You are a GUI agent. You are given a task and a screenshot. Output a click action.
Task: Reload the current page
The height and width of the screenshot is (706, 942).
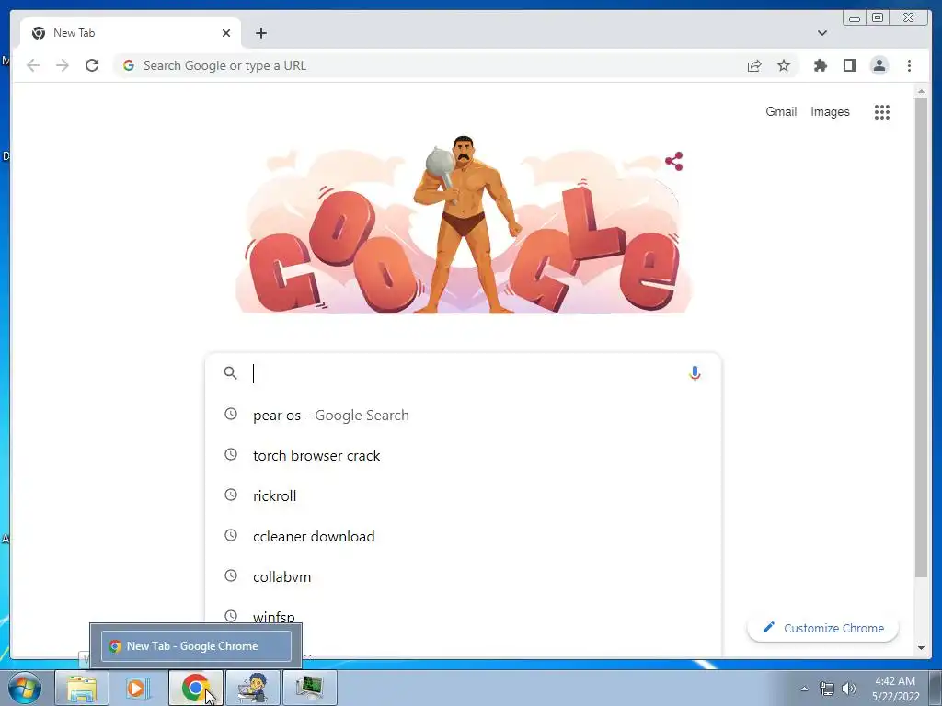92,65
